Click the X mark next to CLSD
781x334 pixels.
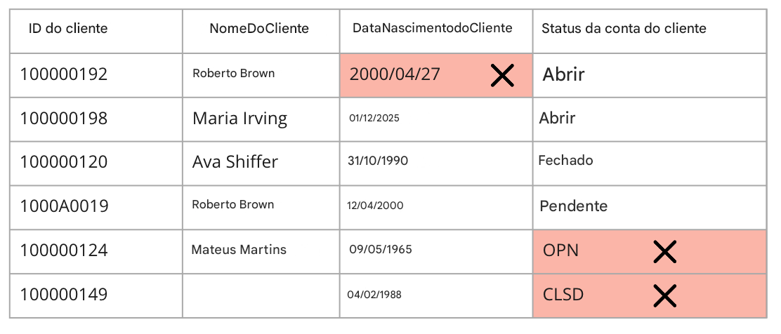(664, 295)
